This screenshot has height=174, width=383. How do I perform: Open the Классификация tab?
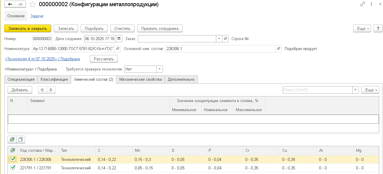[54, 80]
